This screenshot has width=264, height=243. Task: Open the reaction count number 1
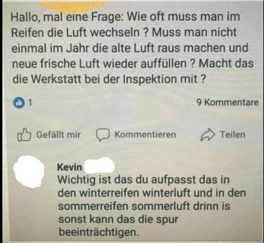[30, 103]
